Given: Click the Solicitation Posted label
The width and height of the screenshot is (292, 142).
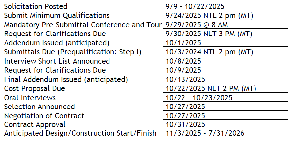Looking at the screenshot, I should click(x=36, y=7).
